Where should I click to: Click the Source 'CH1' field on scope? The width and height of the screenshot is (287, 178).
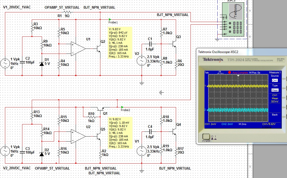(x=275, y=80)
